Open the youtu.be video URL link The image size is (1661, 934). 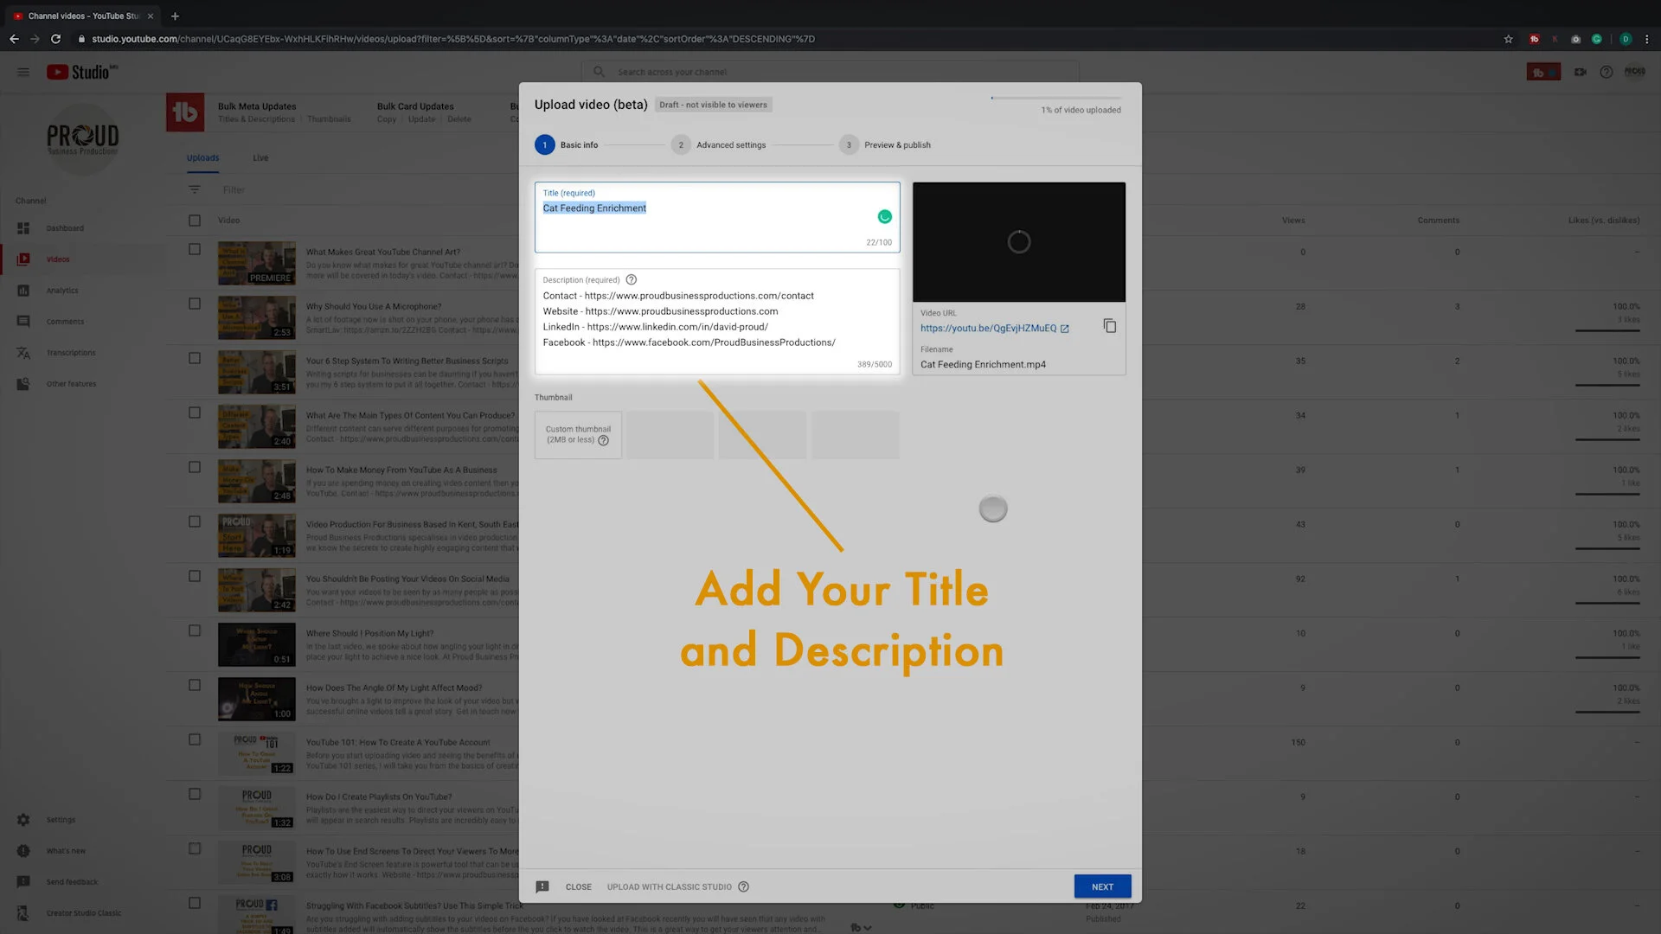click(988, 329)
